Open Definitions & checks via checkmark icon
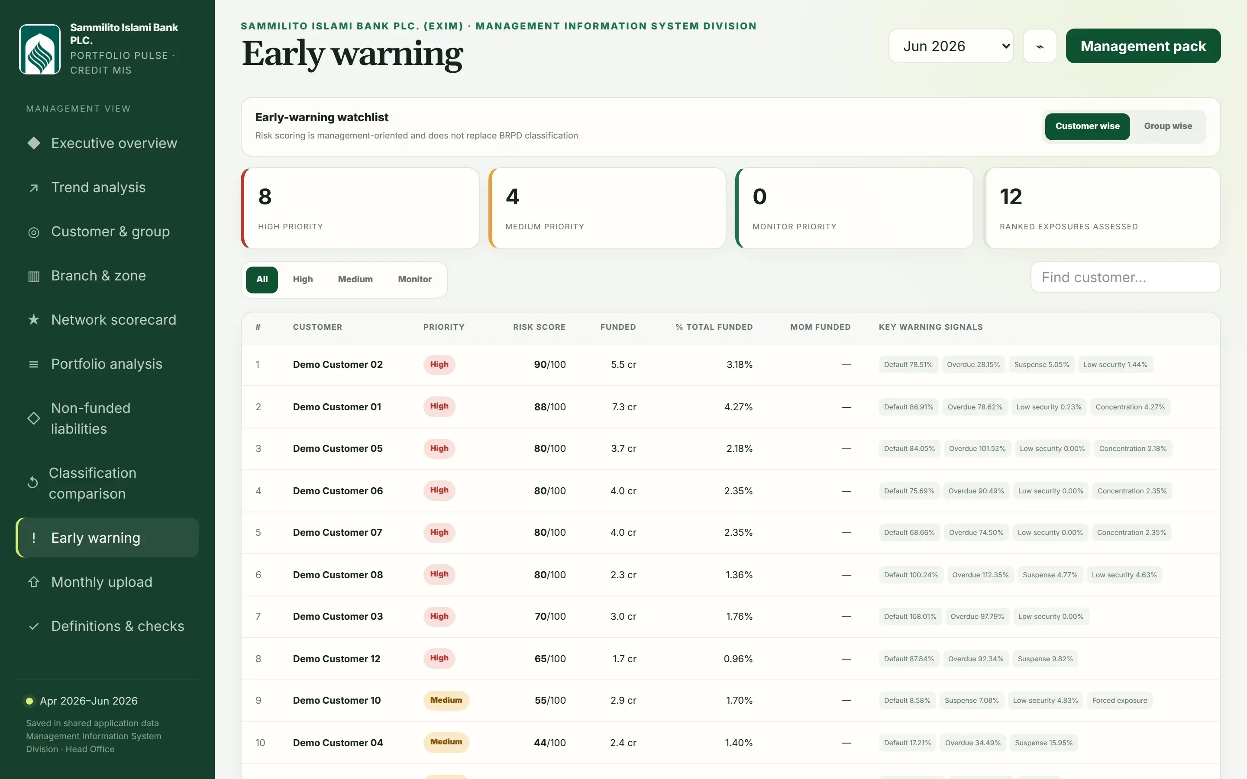The width and height of the screenshot is (1247, 779). [x=33, y=626]
